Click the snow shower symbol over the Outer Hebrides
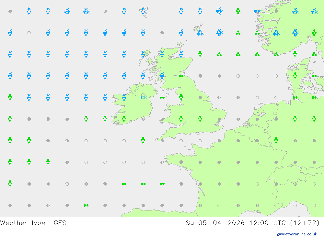Viewport: 324px width, 237px height. point(143,54)
